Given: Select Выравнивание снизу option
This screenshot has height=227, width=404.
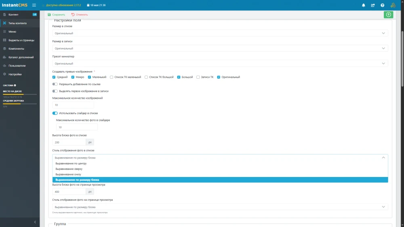Looking at the screenshot, I should click(220, 174).
